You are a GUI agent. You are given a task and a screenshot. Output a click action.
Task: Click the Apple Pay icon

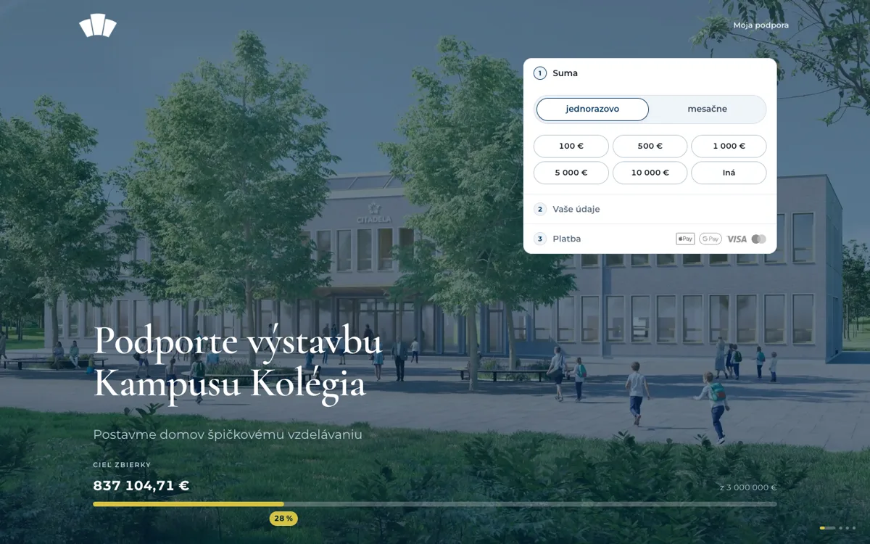(x=685, y=239)
